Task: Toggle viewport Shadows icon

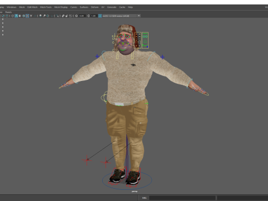Action: [x=35, y=16]
